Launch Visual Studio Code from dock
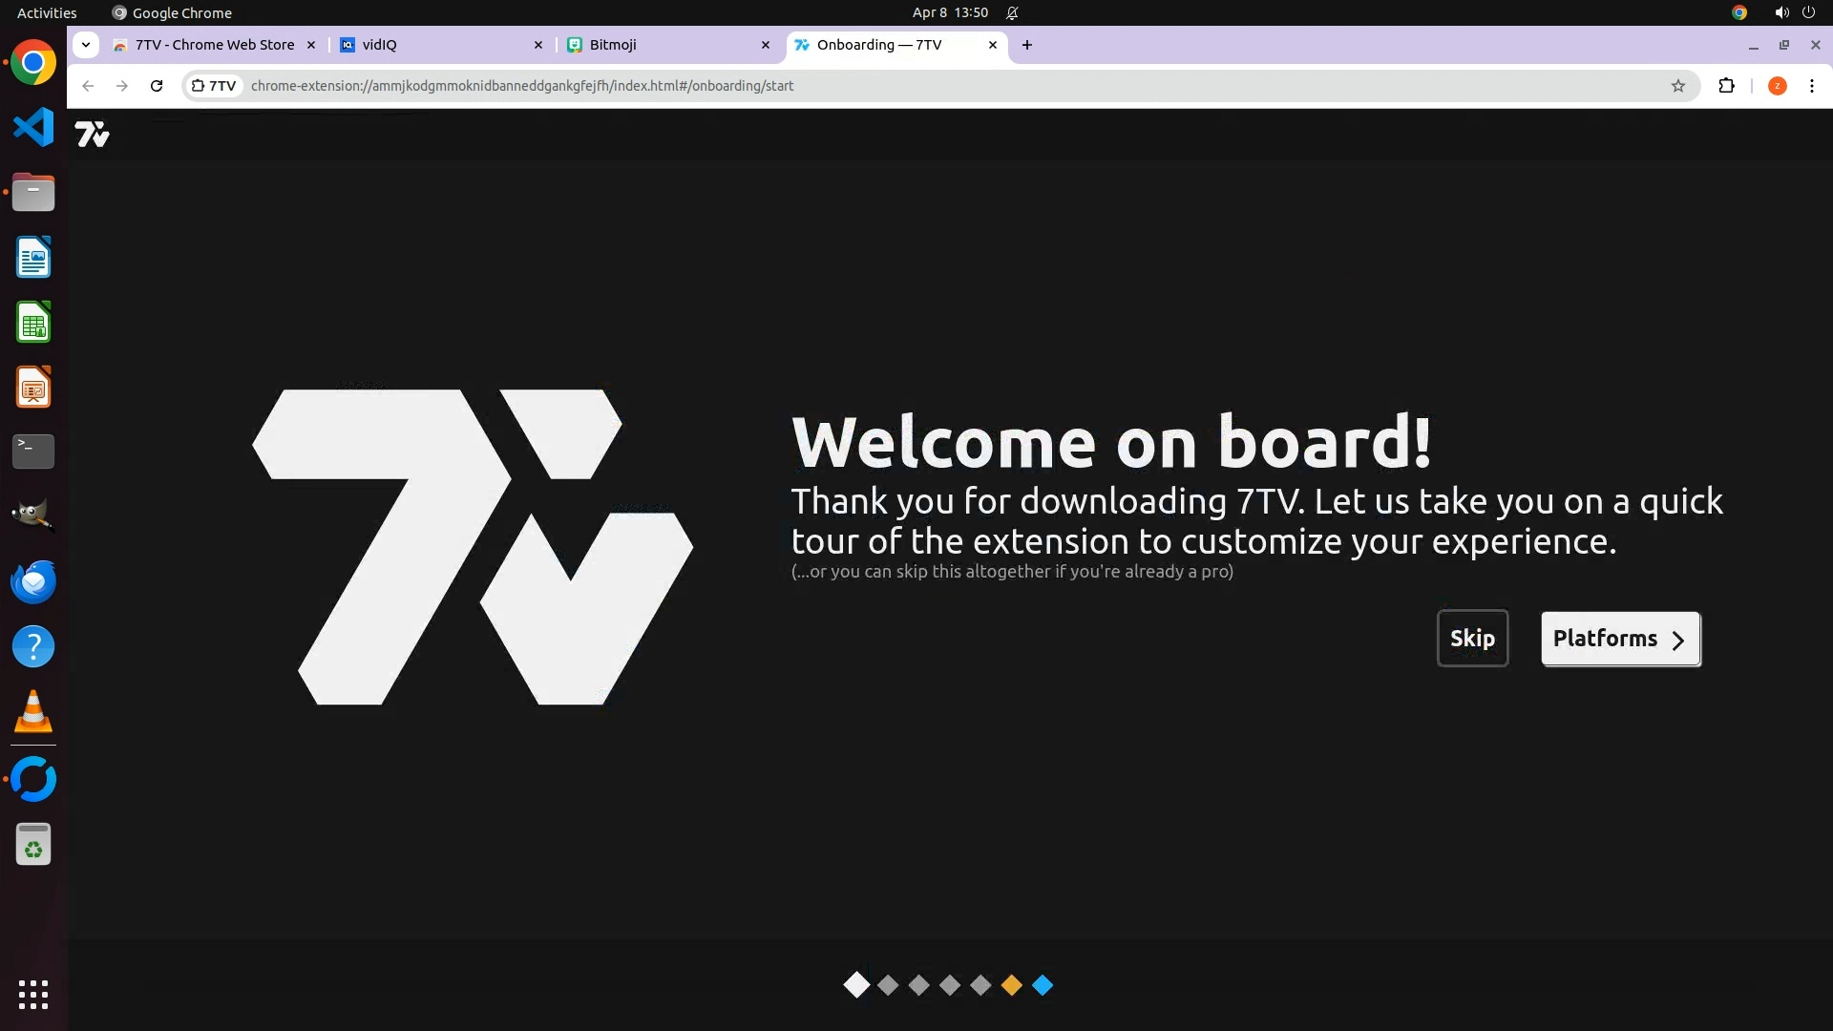The width and height of the screenshot is (1833, 1031). [33, 127]
